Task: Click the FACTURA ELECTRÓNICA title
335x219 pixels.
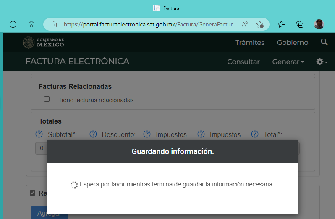Action: (77, 62)
